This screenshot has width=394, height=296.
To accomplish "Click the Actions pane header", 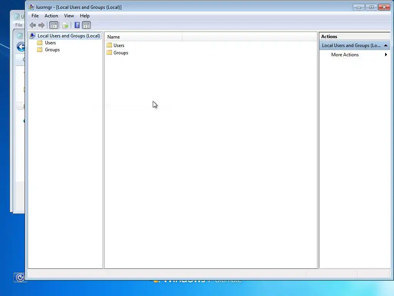I will pyautogui.click(x=354, y=37).
